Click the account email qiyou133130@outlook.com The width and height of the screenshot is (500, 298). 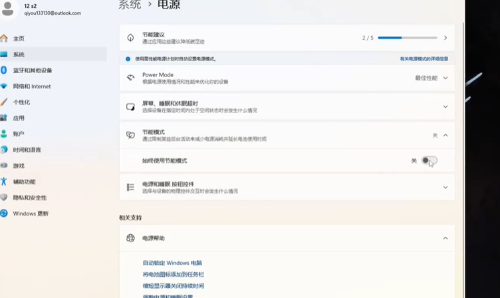(53, 13)
